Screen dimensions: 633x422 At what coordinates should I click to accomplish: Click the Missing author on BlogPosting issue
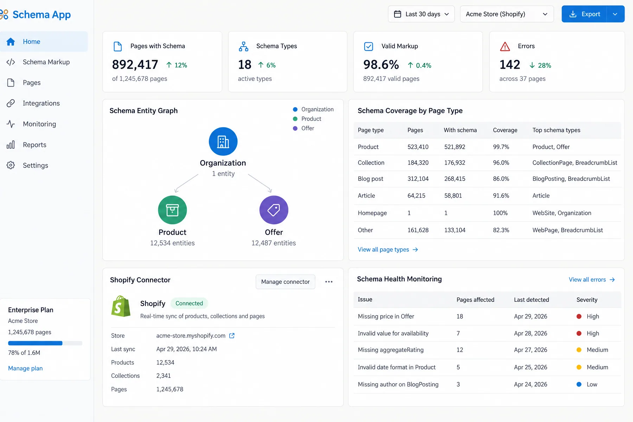(398, 384)
